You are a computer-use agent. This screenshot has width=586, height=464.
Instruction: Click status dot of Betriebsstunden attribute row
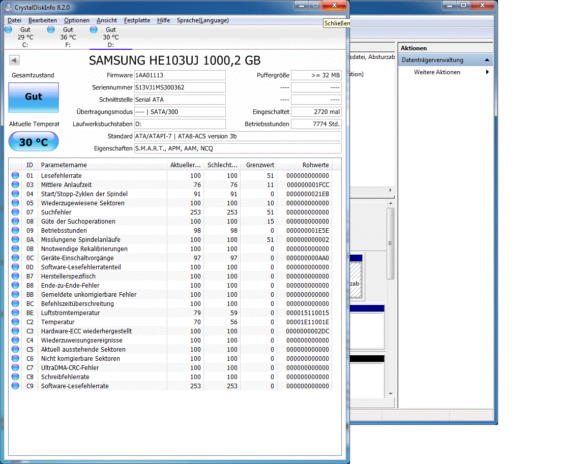coord(15,230)
